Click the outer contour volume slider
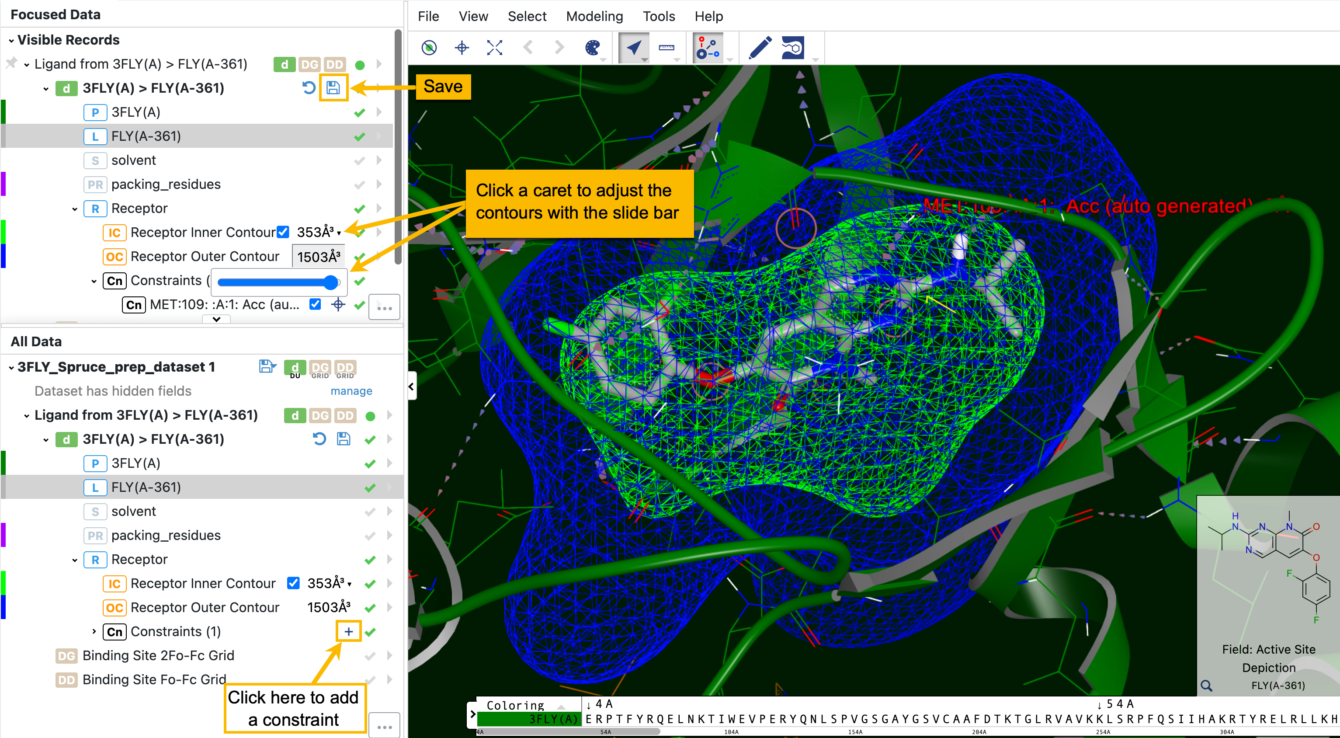1340x738 pixels. click(x=278, y=282)
